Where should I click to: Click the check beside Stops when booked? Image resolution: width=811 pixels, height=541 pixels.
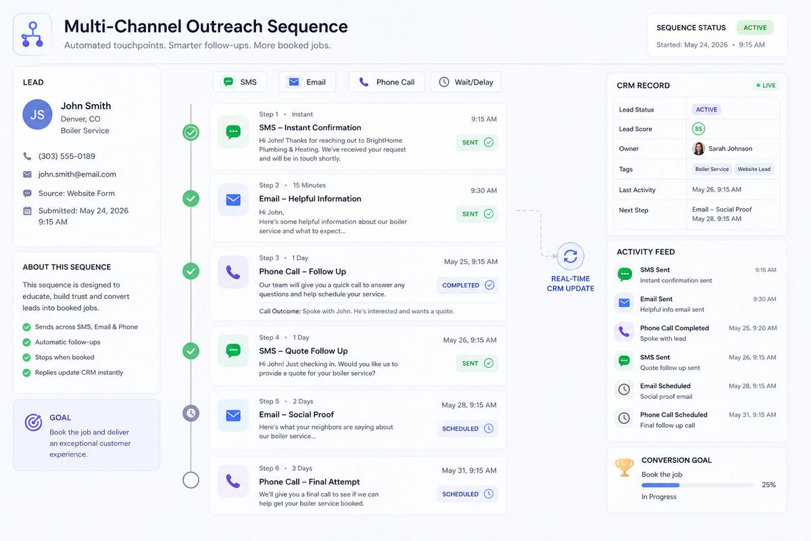[x=27, y=357]
